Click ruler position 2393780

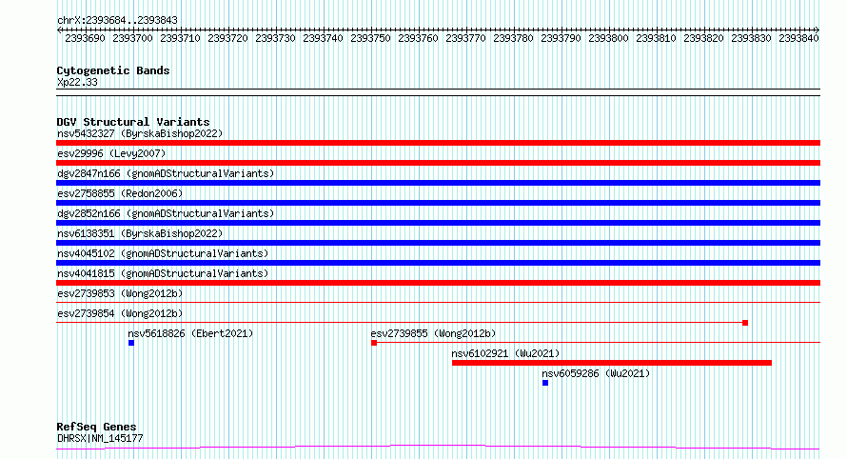point(513,38)
